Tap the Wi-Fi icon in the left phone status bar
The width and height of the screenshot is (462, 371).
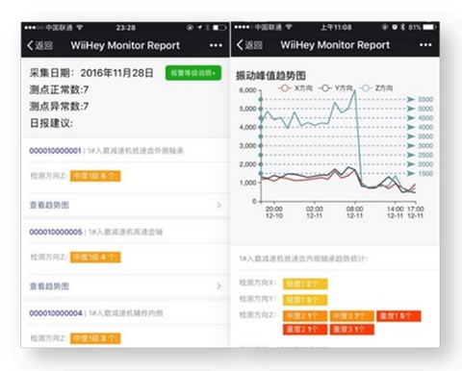coord(80,28)
